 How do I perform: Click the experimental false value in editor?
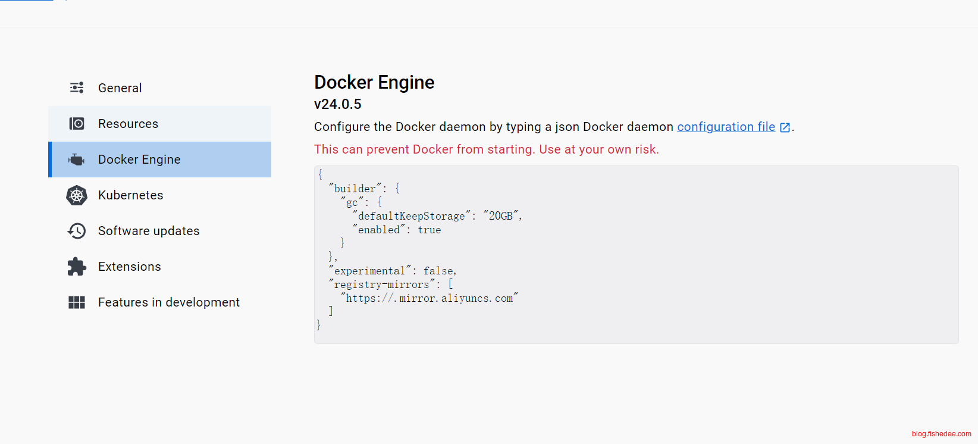point(438,271)
